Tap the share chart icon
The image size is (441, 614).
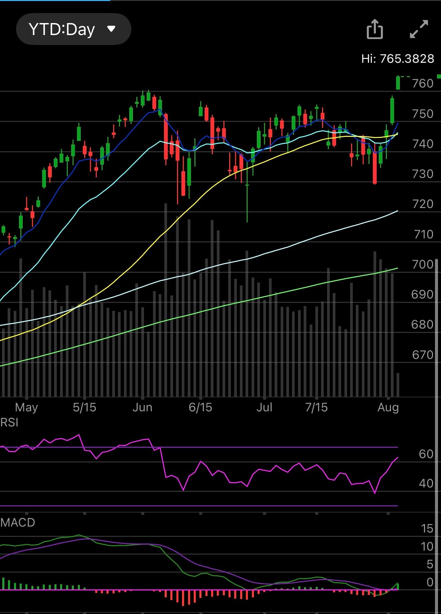375,29
